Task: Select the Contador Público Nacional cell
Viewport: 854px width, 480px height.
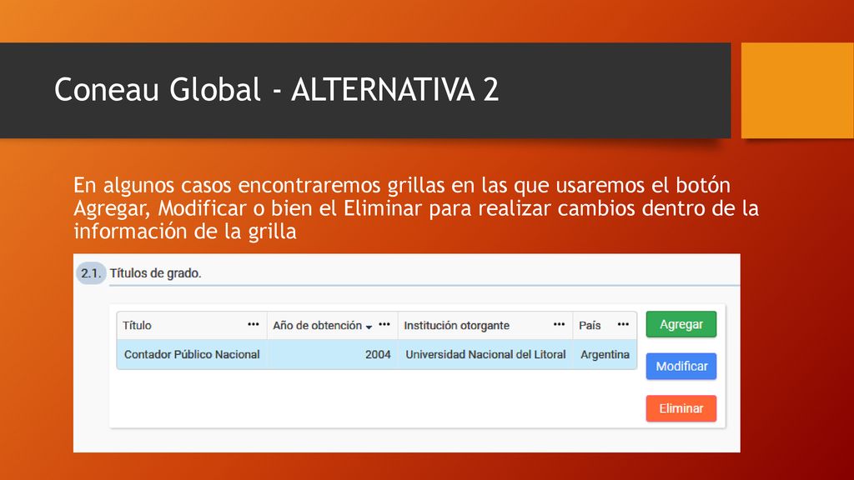Action: [x=192, y=354]
